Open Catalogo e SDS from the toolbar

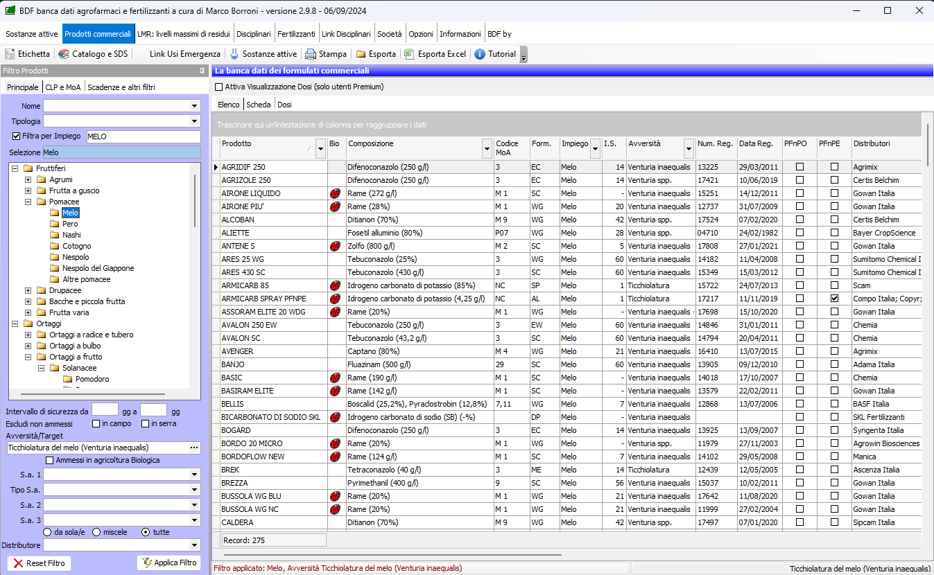click(x=93, y=54)
